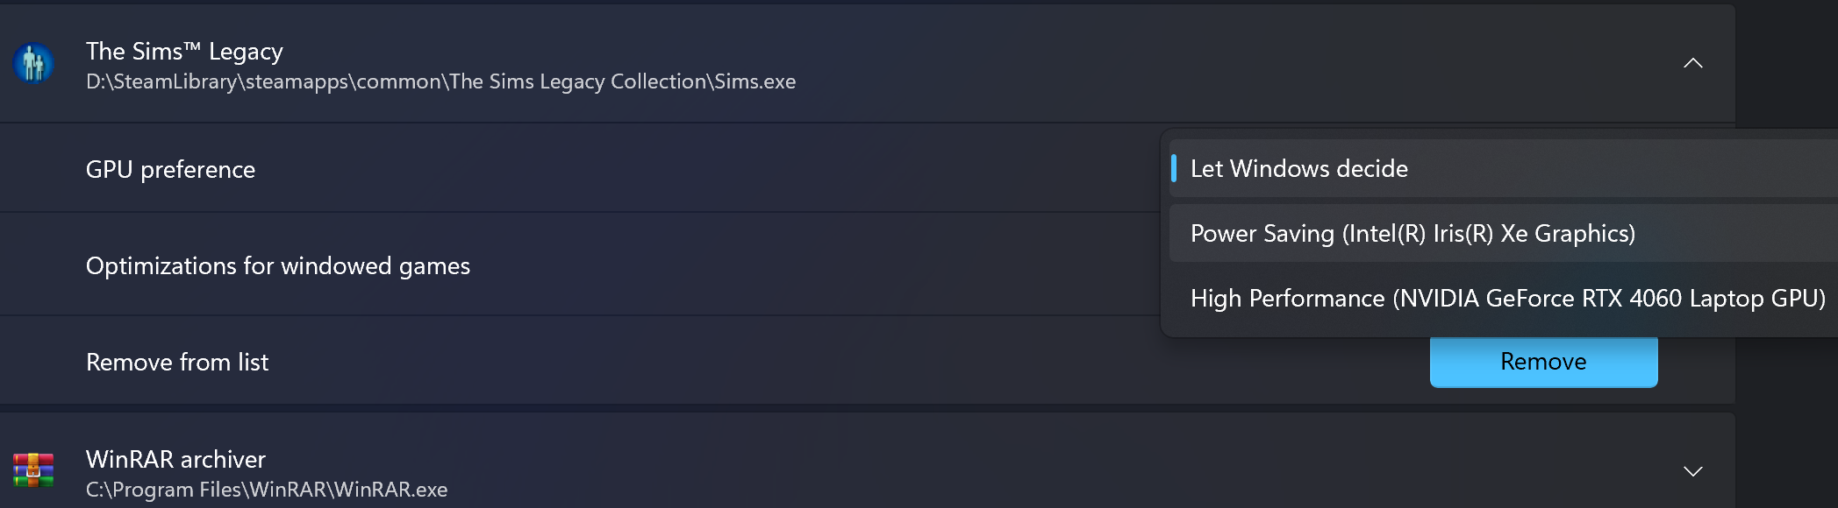
Task: Click the WinRAR archiver header row
Action: pyautogui.click(x=867, y=462)
